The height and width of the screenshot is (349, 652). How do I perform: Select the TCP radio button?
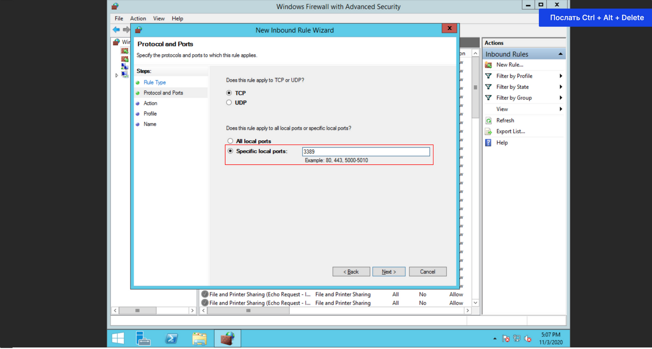[x=229, y=93]
